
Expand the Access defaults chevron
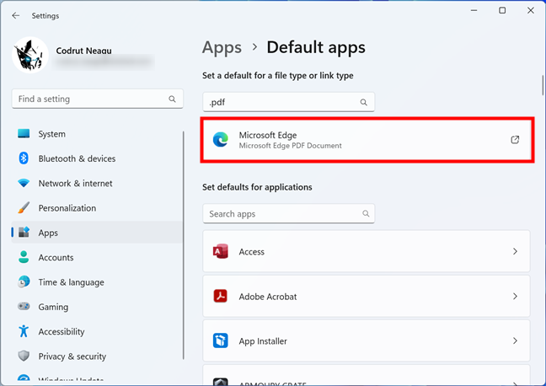coord(515,252)
